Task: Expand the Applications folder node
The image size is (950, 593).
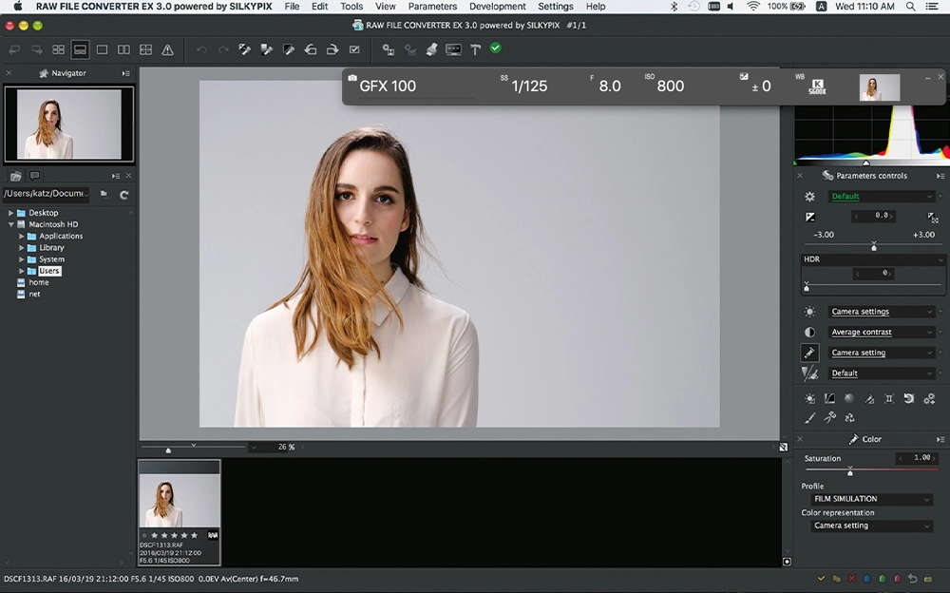Action: 21,236
